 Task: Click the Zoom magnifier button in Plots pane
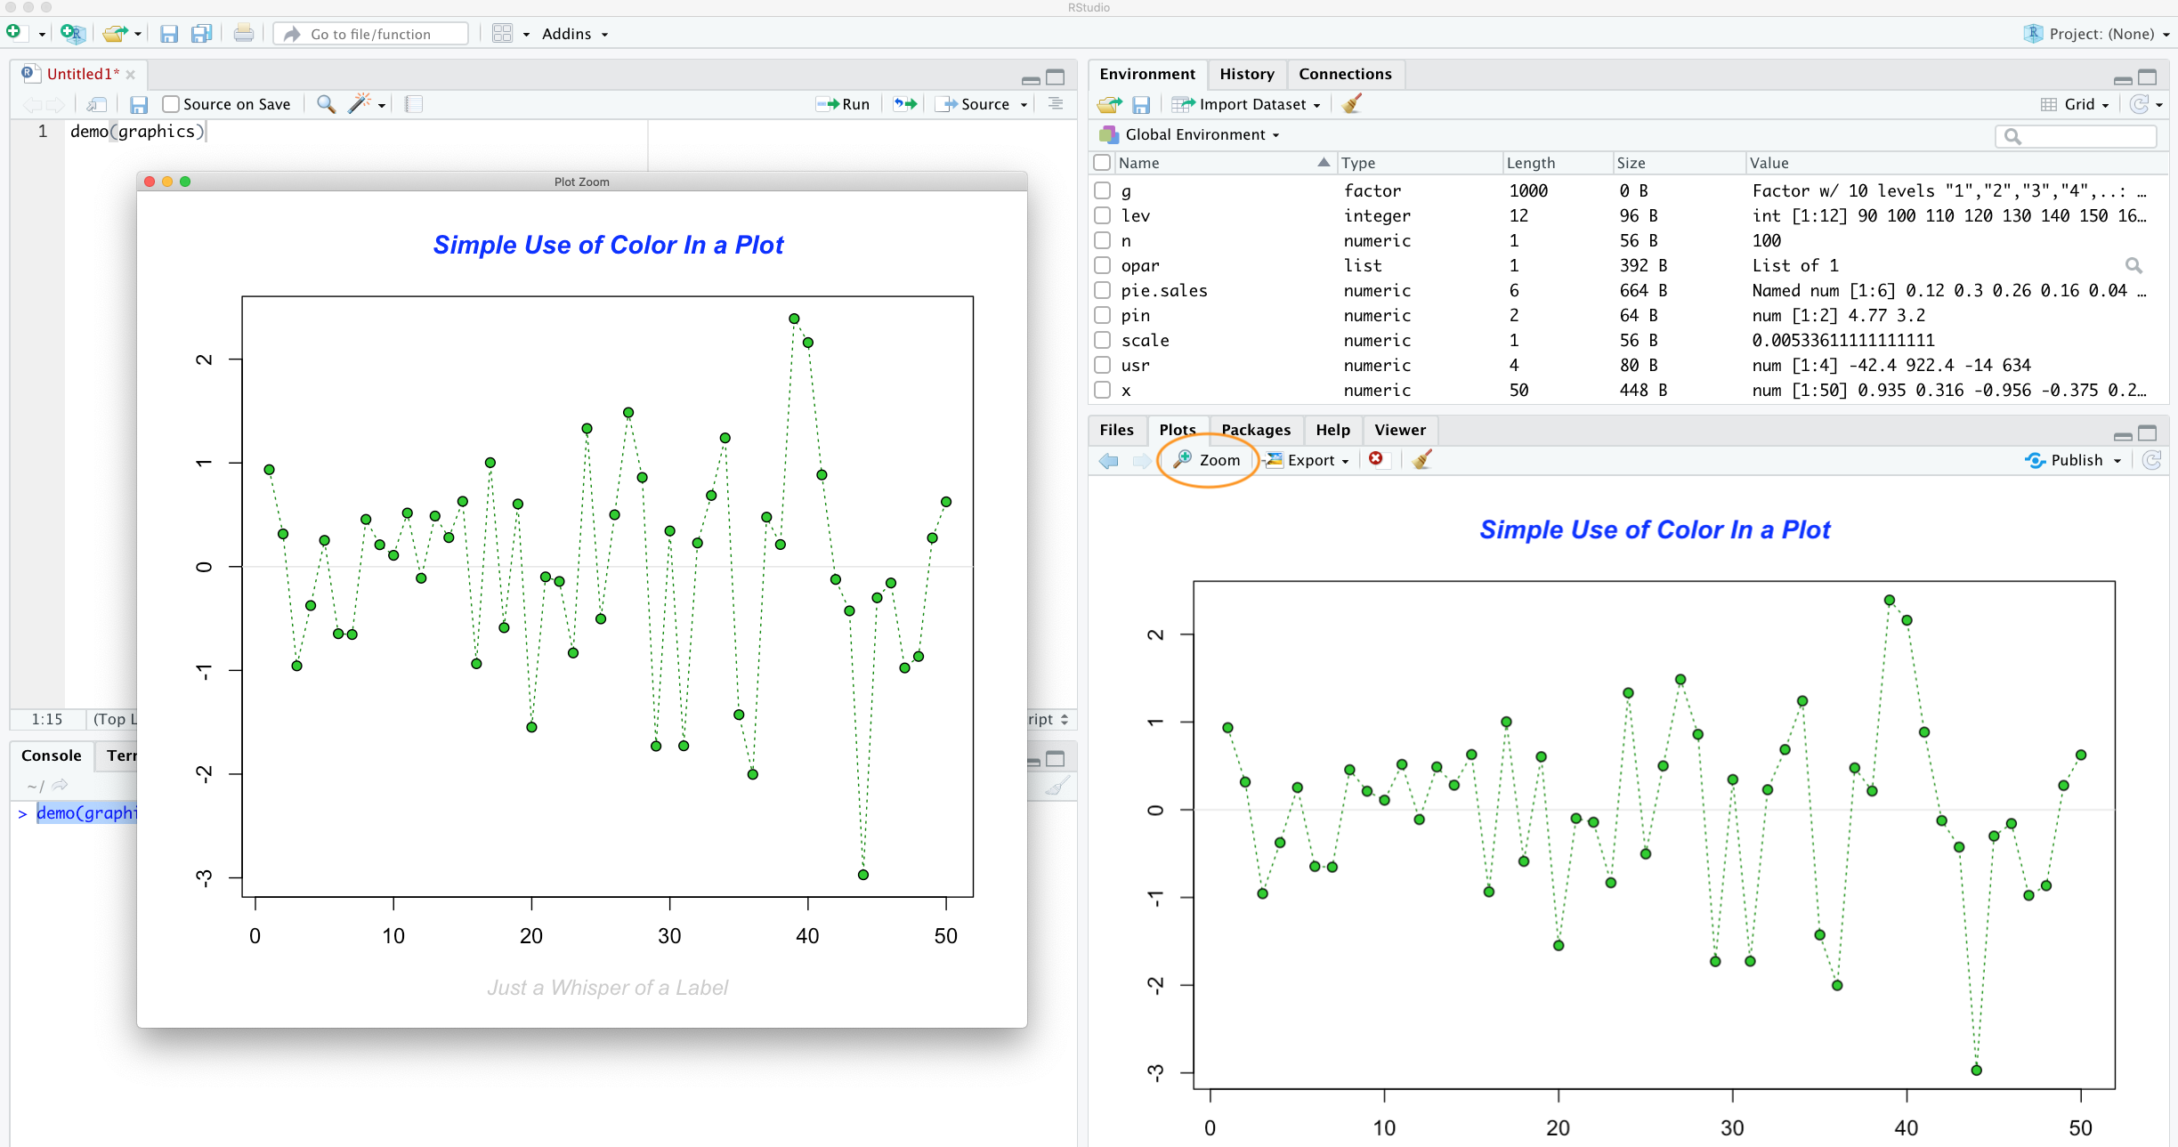[x=1207, y=460]
